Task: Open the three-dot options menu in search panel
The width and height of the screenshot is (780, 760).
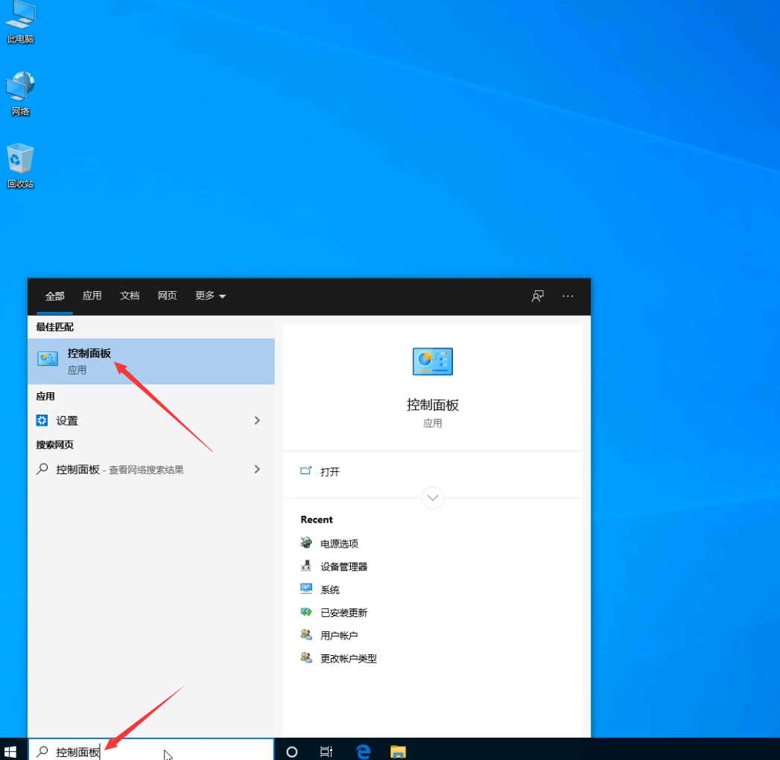Action: 568,296
